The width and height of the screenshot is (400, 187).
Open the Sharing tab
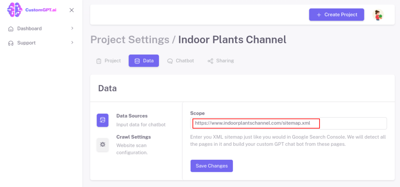[221, 61]
